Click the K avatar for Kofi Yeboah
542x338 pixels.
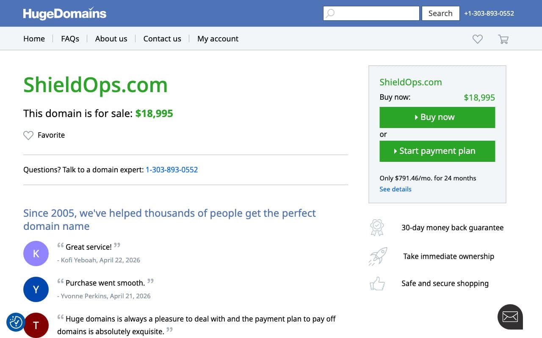[x=36, y=253]
